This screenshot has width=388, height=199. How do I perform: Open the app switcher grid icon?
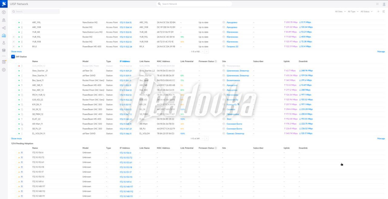tap(377, 4)
